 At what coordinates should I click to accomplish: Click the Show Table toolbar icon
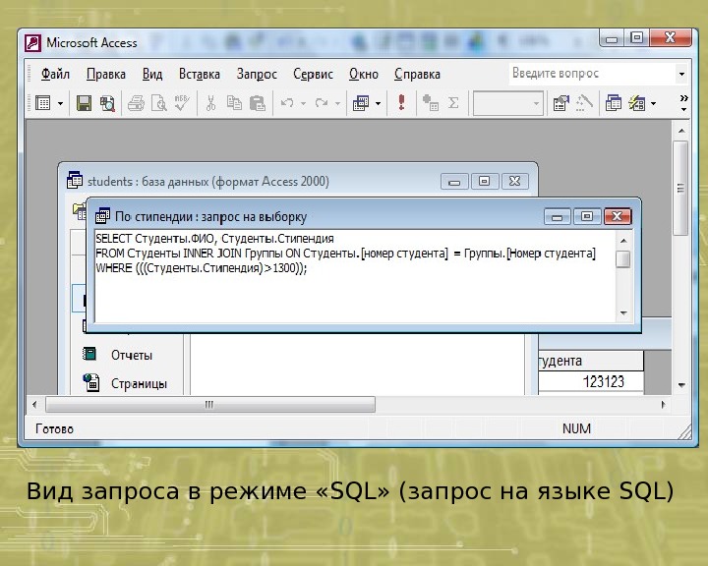431,103
